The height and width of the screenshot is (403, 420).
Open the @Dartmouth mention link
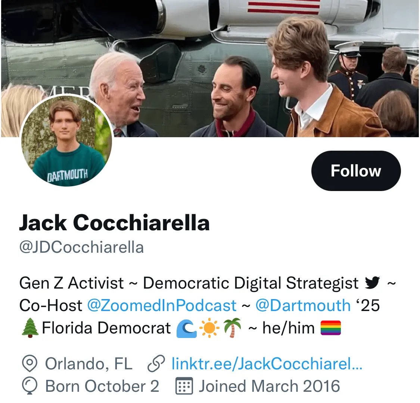[x=303, y=305]
